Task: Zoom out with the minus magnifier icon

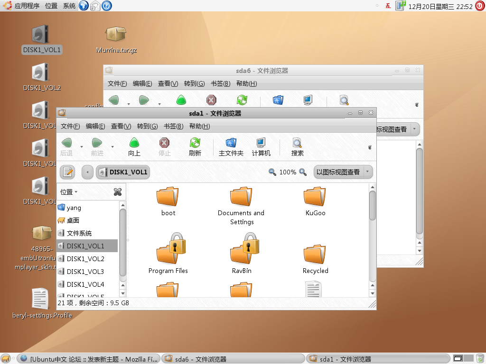Action: [x=272, y=172]
